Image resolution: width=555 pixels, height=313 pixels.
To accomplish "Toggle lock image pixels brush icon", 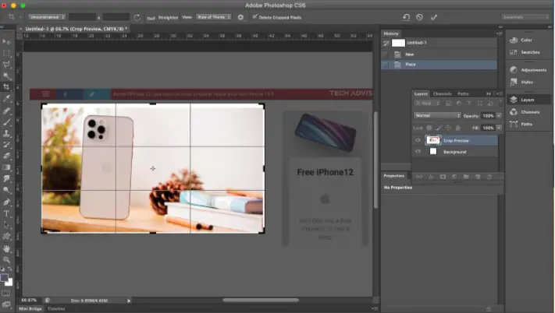I will [439, 128].
